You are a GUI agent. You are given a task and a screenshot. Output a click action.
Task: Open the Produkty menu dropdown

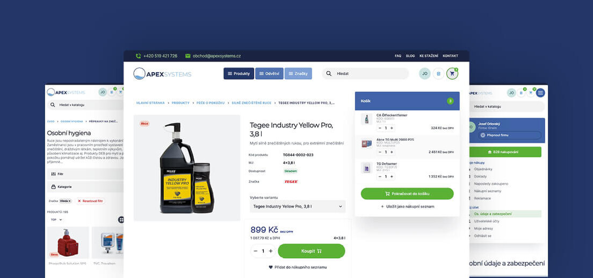pyautogui.click(x=238, y=73)
